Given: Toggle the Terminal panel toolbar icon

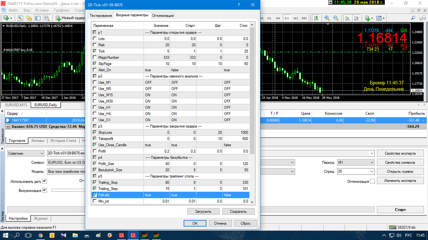Looking at the screenshot, I should (x=38, y=18).
